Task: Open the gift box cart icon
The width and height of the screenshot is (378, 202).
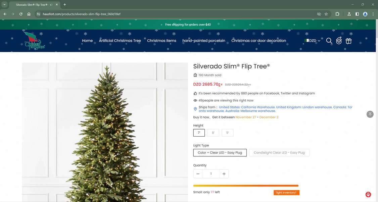Action: click(348, 41)
